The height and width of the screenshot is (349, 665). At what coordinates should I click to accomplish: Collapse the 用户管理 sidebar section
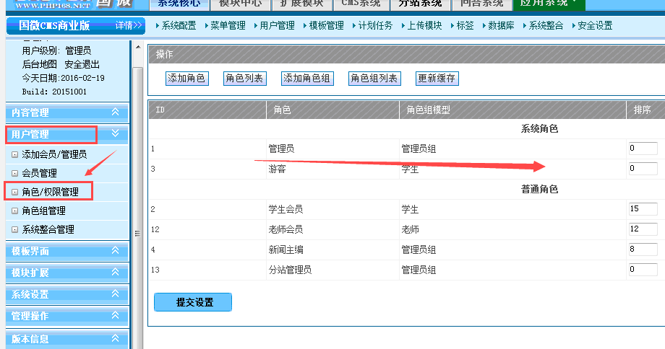[x=115, y=133]
